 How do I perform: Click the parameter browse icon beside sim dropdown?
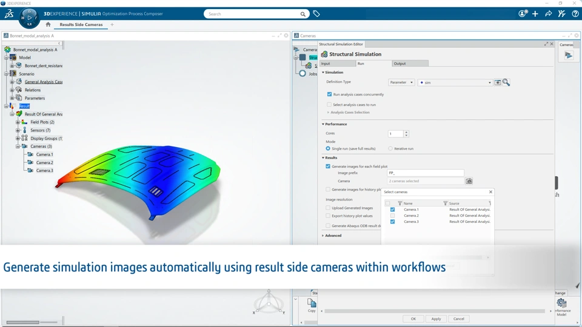pyautogui.click(x=498, y=82)
